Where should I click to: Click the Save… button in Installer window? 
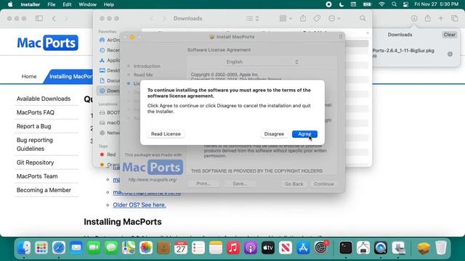240,183
